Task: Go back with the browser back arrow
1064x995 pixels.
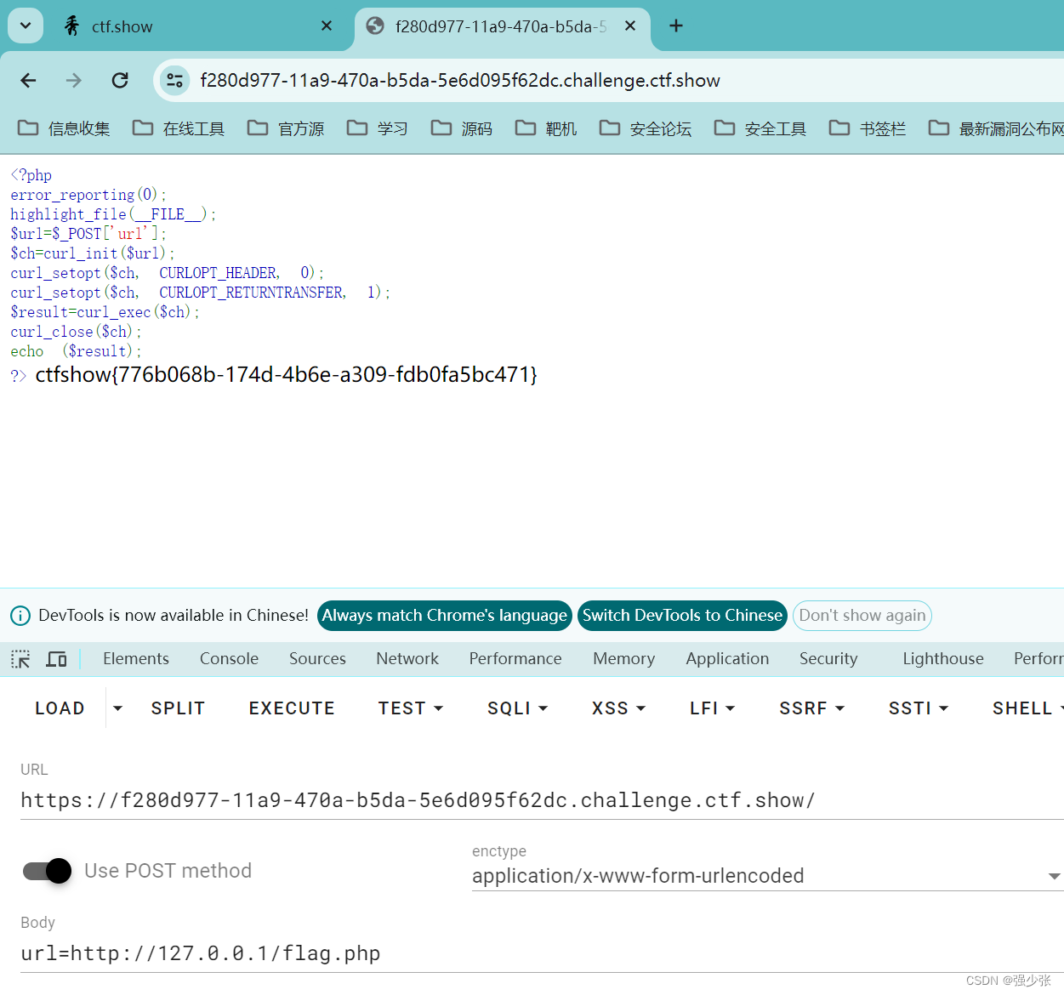Action: (x=29, y=80)
